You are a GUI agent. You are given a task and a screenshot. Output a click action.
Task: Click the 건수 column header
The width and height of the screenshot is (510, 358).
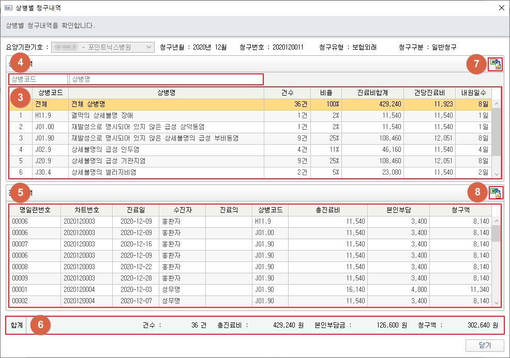point(287,92)
